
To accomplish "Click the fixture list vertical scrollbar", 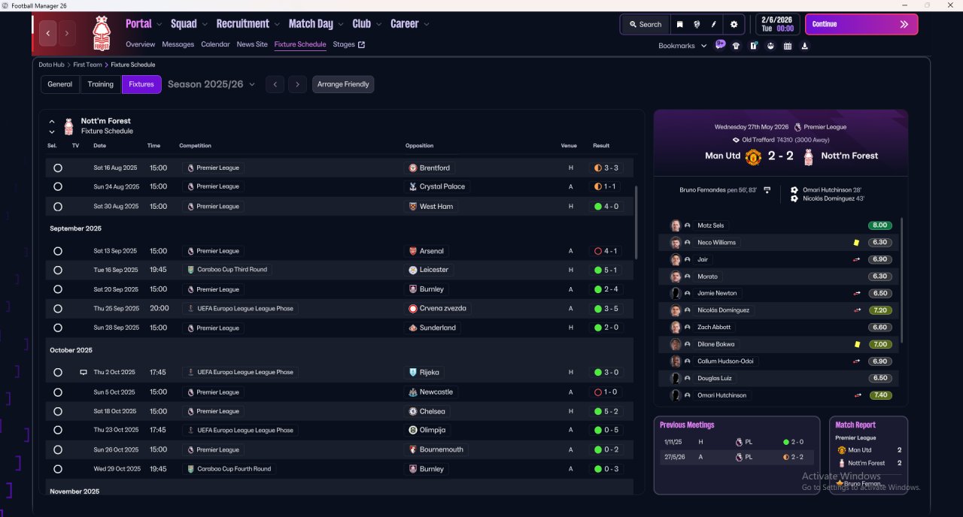I will (636, 223).
